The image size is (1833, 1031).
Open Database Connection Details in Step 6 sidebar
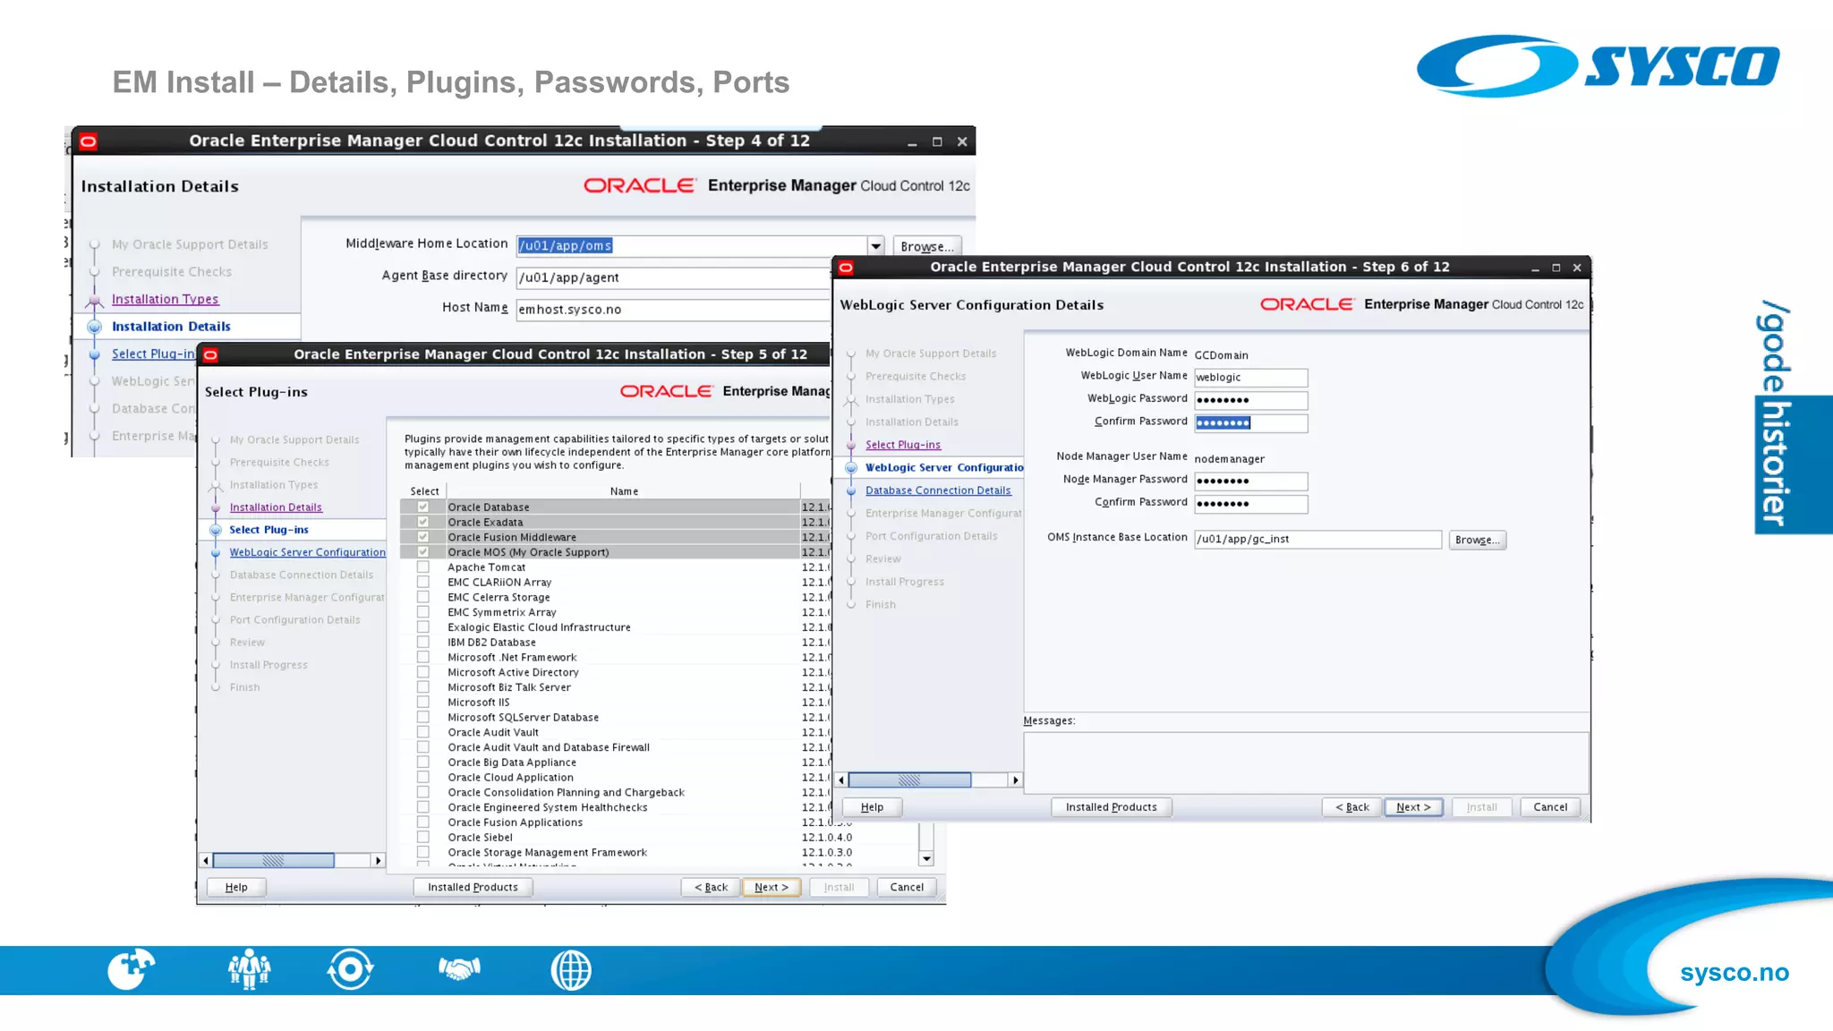point(938,490)
